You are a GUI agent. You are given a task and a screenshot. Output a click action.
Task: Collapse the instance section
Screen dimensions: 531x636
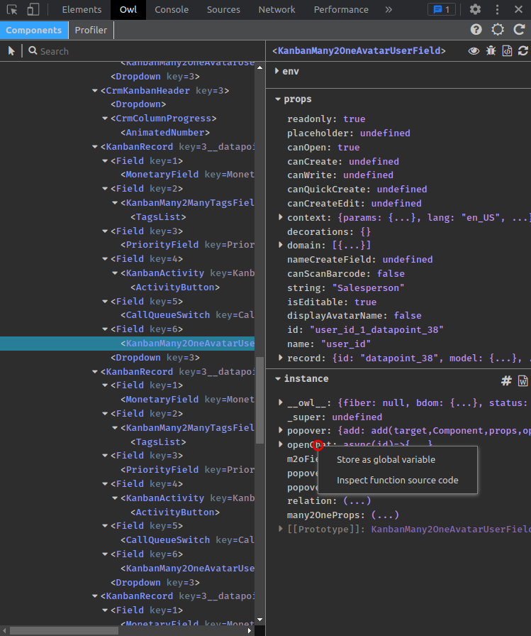(277, 378)
